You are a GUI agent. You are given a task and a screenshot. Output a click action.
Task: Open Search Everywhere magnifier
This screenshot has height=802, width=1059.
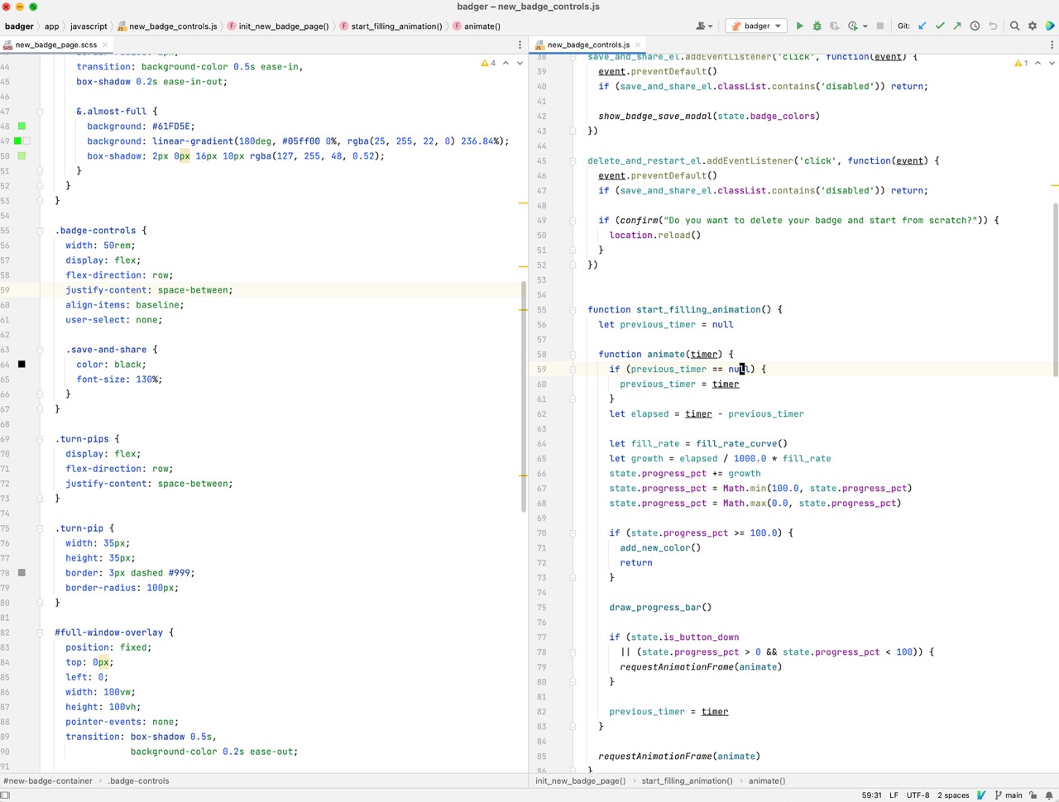[x=1014, y=26]
